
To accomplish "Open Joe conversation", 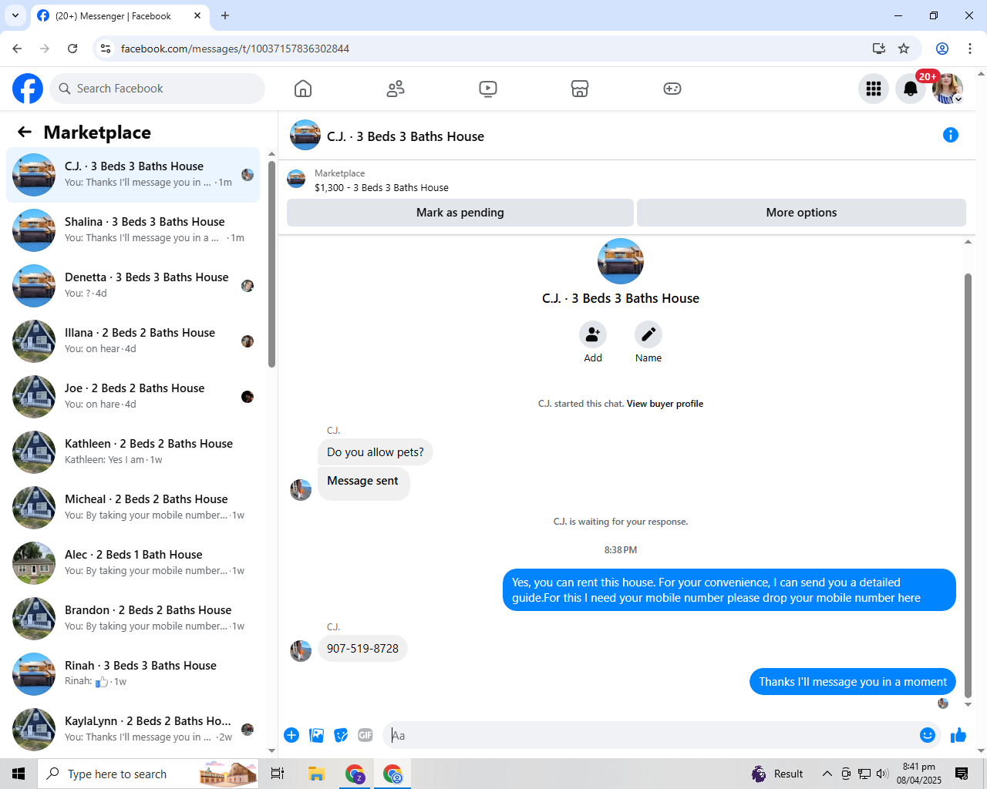I will [133, 397].
